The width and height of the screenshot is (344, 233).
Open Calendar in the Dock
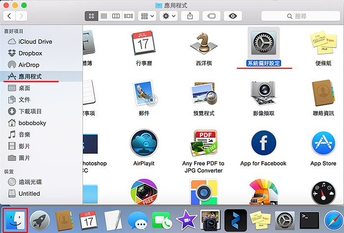88,221
